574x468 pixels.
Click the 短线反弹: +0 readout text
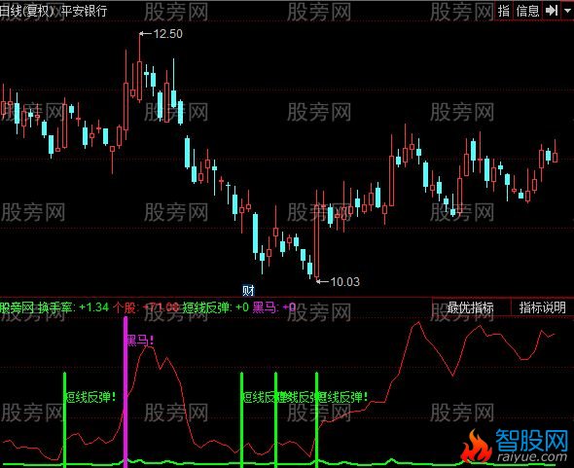pyautogui.click(x=216, y=307)
